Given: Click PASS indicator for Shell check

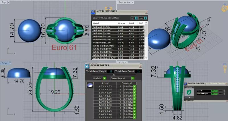Looking at the screenshot, I should click(214, 91).
